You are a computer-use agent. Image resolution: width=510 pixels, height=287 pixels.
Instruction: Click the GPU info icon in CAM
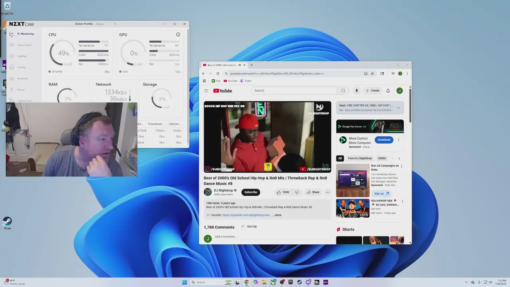(178, 35)
